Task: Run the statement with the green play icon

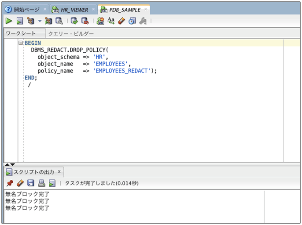Action: 9,21
